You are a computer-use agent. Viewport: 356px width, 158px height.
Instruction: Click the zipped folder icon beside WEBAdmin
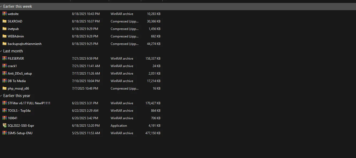(x=4, y=36)
